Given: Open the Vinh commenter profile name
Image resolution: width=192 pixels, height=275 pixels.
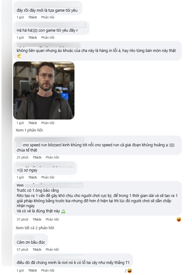Looking at the screenshot, I should 20,185.
